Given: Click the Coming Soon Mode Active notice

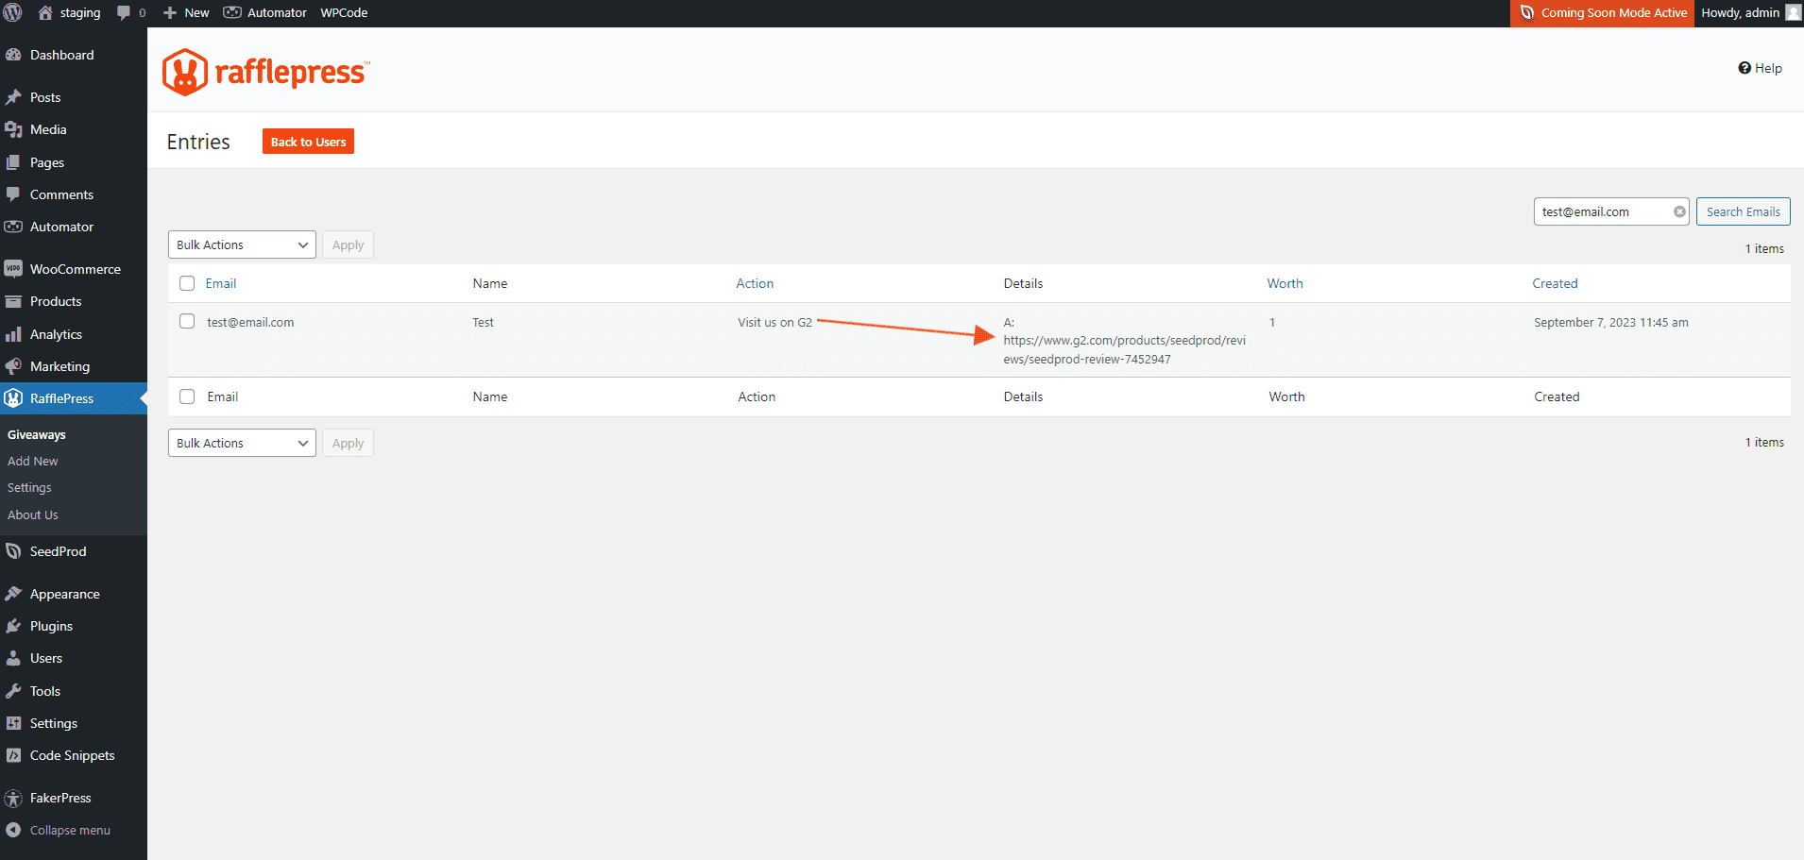Looking at the screenshot, I should 1602,12.
